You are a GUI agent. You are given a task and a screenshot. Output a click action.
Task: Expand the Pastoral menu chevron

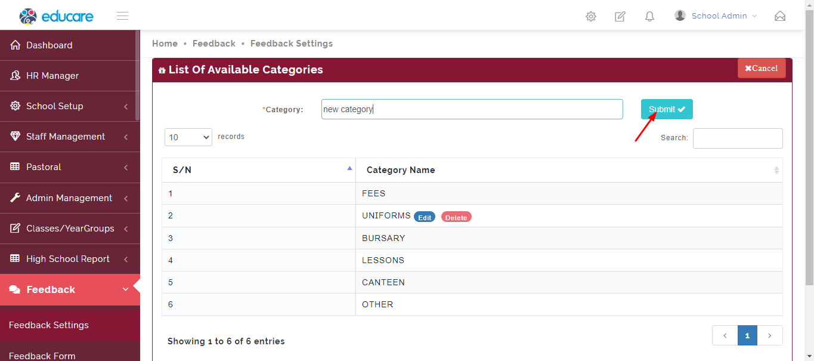126,168
